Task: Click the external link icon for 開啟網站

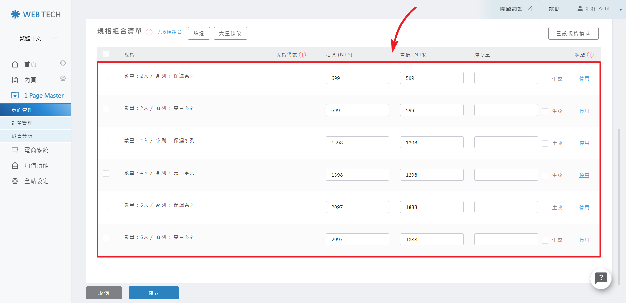Action: [x=529, y=9]
